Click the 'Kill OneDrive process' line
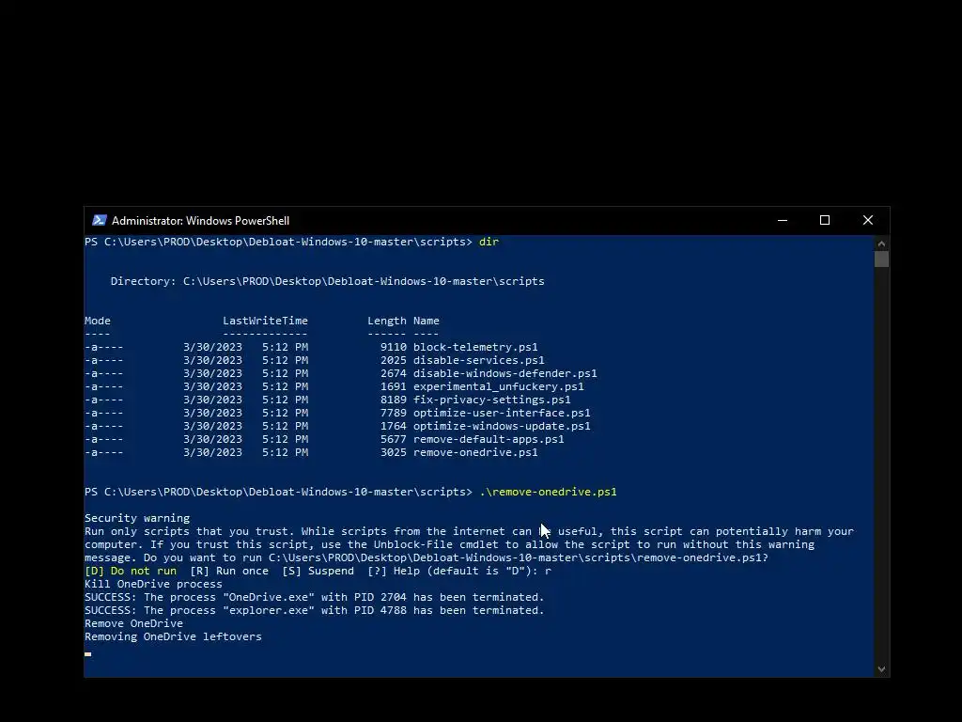The image size is (962, 722). point(153,584)
